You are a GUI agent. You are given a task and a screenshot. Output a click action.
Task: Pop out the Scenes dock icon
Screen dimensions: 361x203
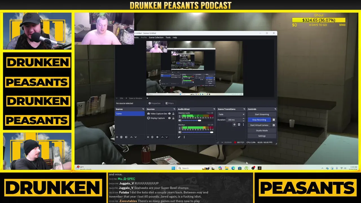[x=143, y=109]
